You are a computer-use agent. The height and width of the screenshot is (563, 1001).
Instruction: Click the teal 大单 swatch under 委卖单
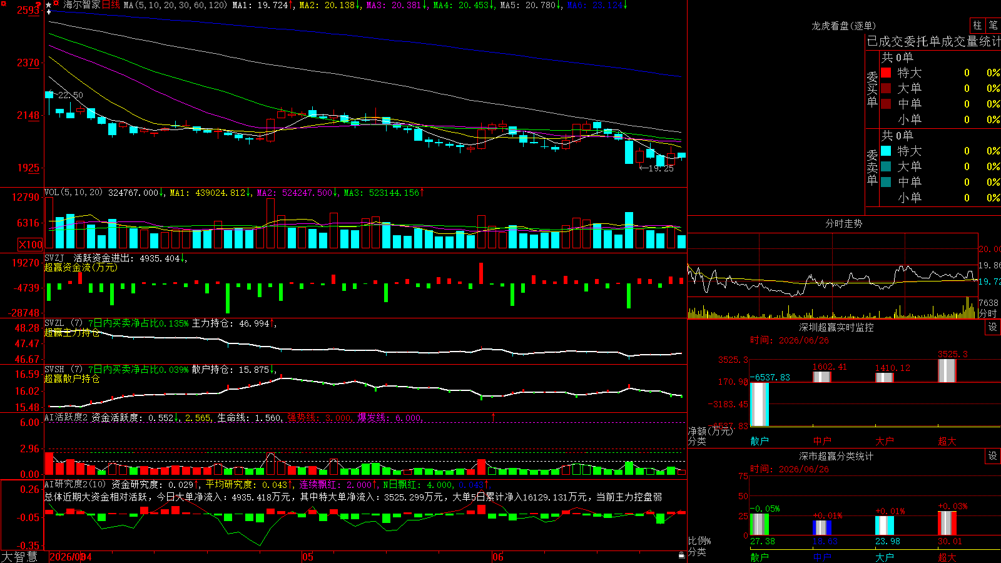tap(886, 166)
